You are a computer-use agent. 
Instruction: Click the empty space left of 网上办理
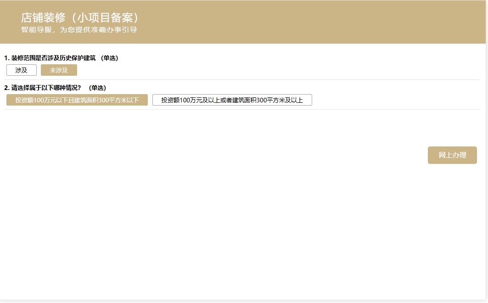[275, 155]
